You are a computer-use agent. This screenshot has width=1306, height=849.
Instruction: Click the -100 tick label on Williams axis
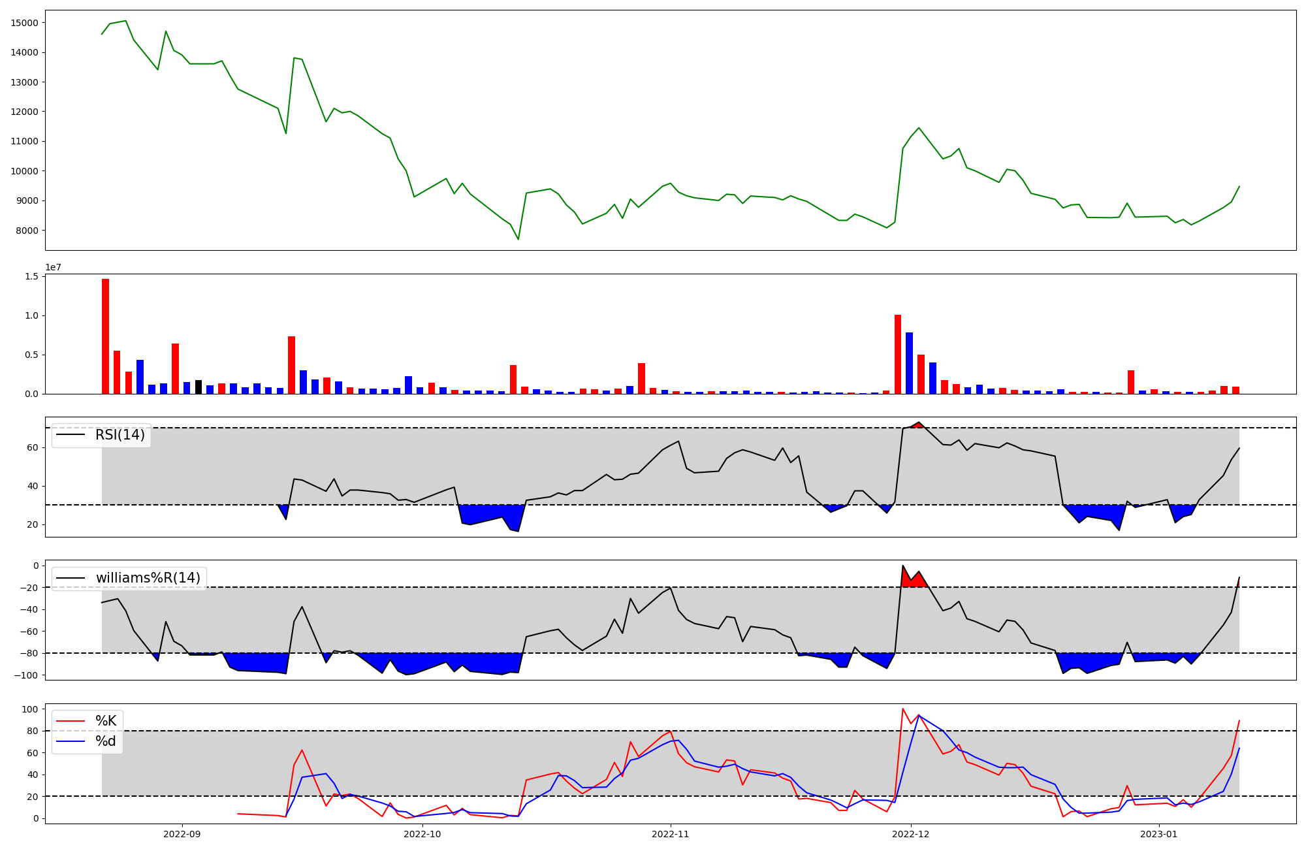coord(27,675)
